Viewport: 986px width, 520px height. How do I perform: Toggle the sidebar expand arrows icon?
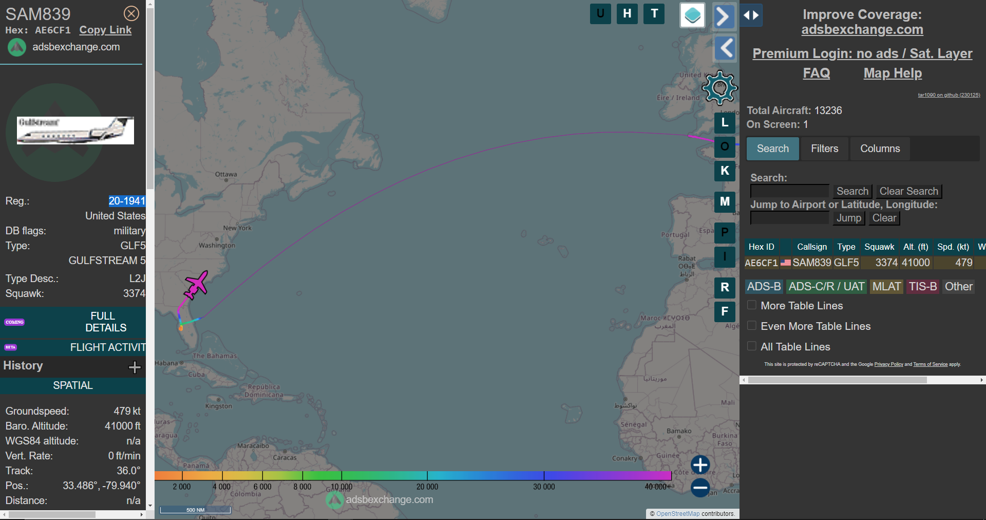(751, 15)
